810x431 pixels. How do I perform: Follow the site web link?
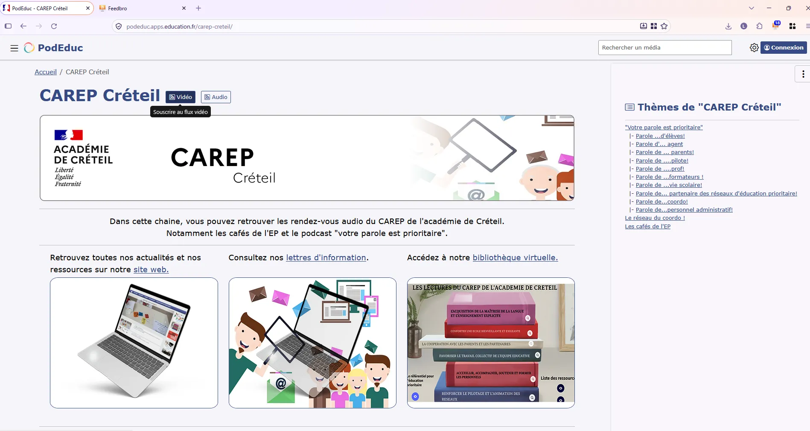(151, 270)
